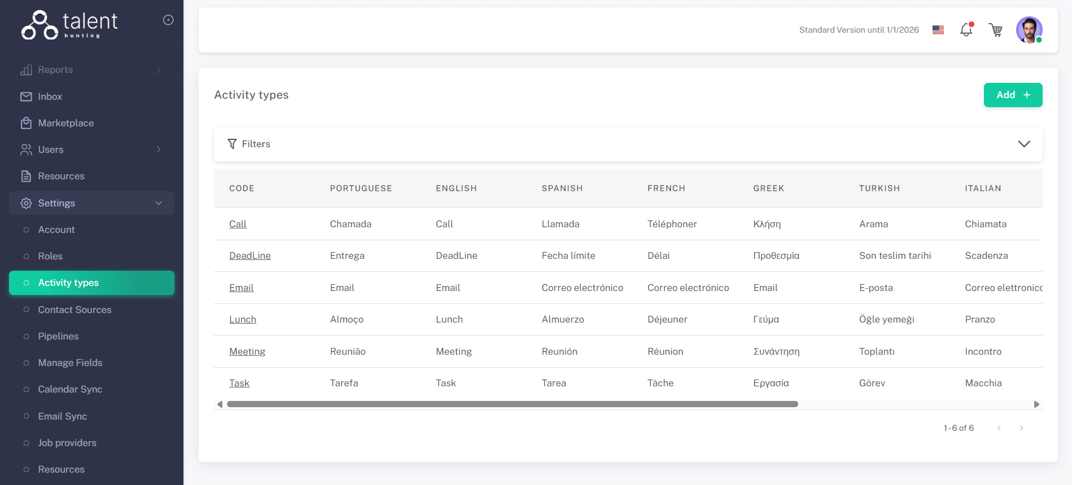Click the Filters funnel icon
The image size is (1072, 485).
coord(232,144)
